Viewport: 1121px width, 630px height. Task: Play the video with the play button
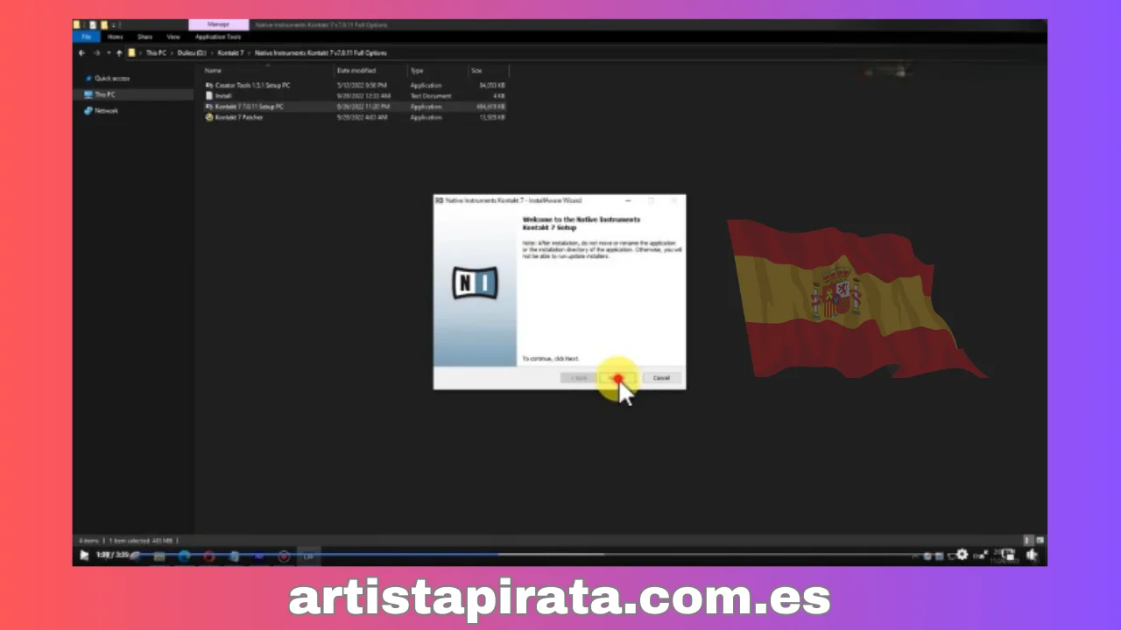click(x=84, y=555)
